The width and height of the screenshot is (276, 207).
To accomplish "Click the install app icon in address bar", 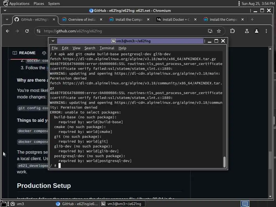I will [x=210, y=31].
